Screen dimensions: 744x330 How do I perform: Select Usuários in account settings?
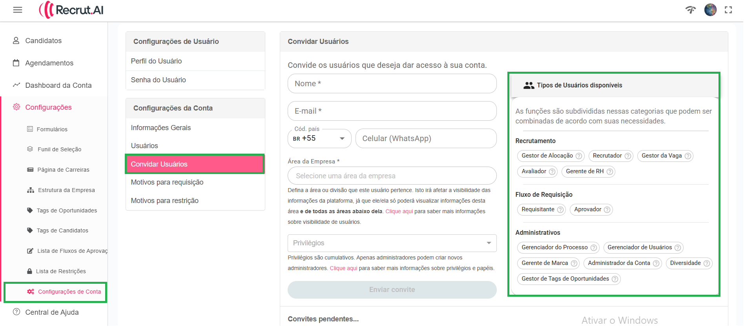(x=144, y=146)
